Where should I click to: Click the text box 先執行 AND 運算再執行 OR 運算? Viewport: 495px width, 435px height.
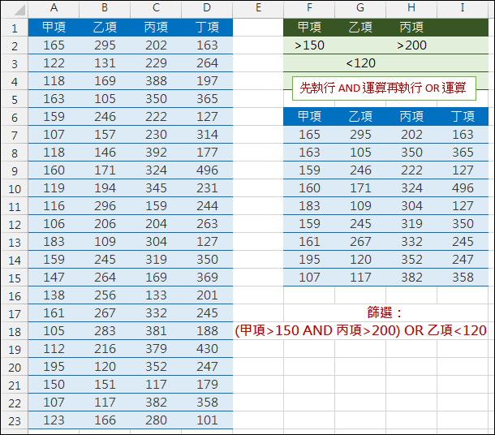tap(384, 88)
